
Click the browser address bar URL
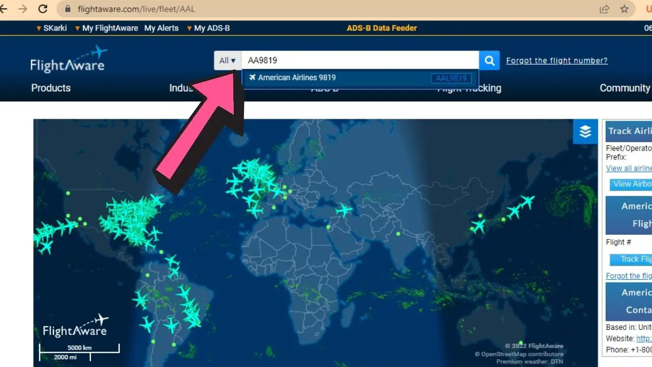coord(137,9)
